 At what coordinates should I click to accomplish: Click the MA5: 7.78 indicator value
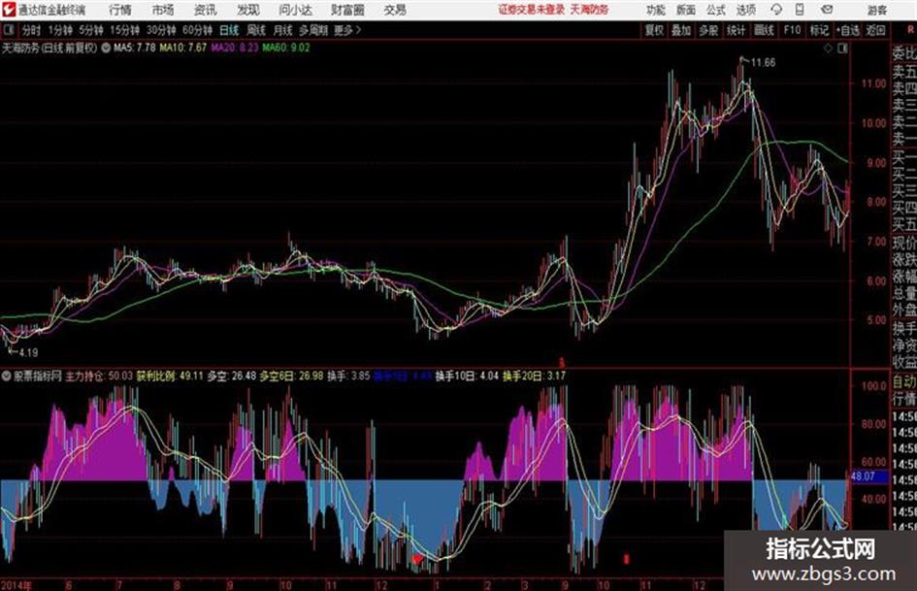pyautogui.click(x=135, y=48)
